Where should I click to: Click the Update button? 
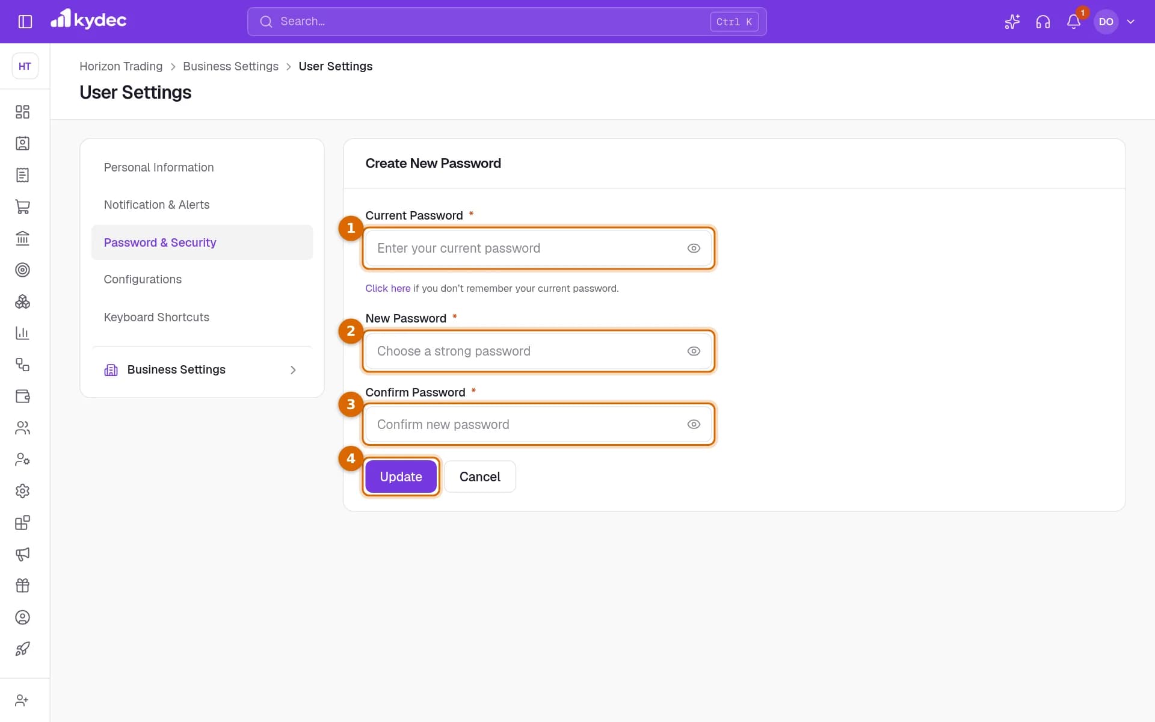click(x=401, y=477)
